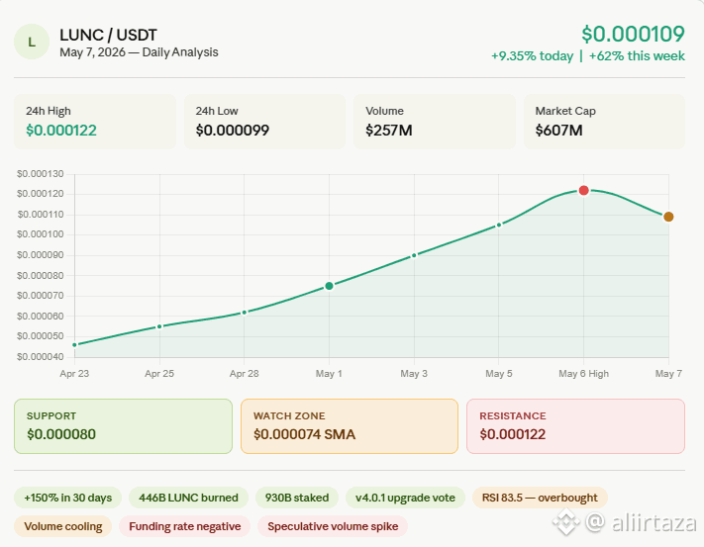Select the Resistance $0.000122 box
The height and width of the screenshot is (547, 704).
click(575, 426)
